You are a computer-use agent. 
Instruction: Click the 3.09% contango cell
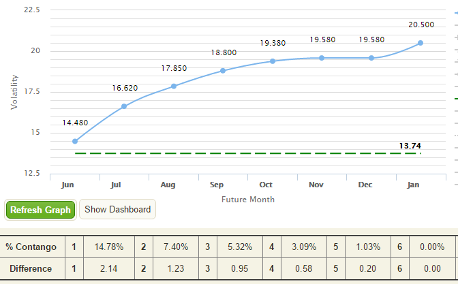click(x=304, y=247)
